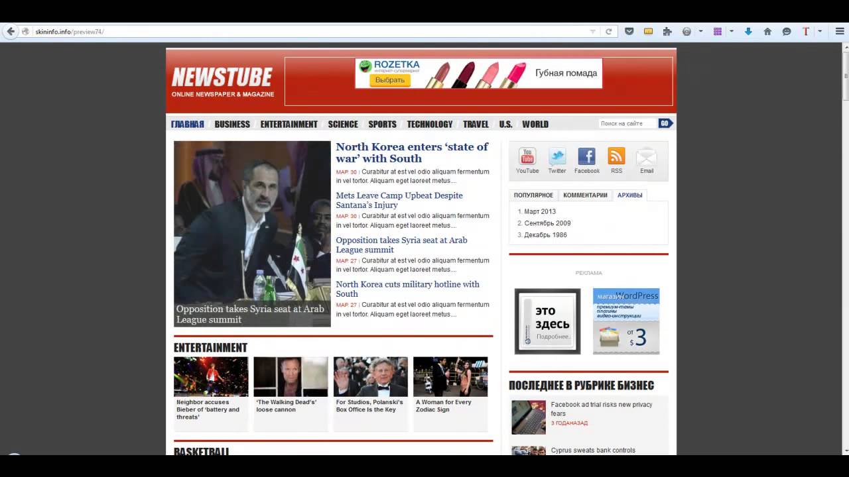849x477 pixels.
Task: Open 'For Studios, Polanski's Box Office' link
Action: tap(369, 405)
